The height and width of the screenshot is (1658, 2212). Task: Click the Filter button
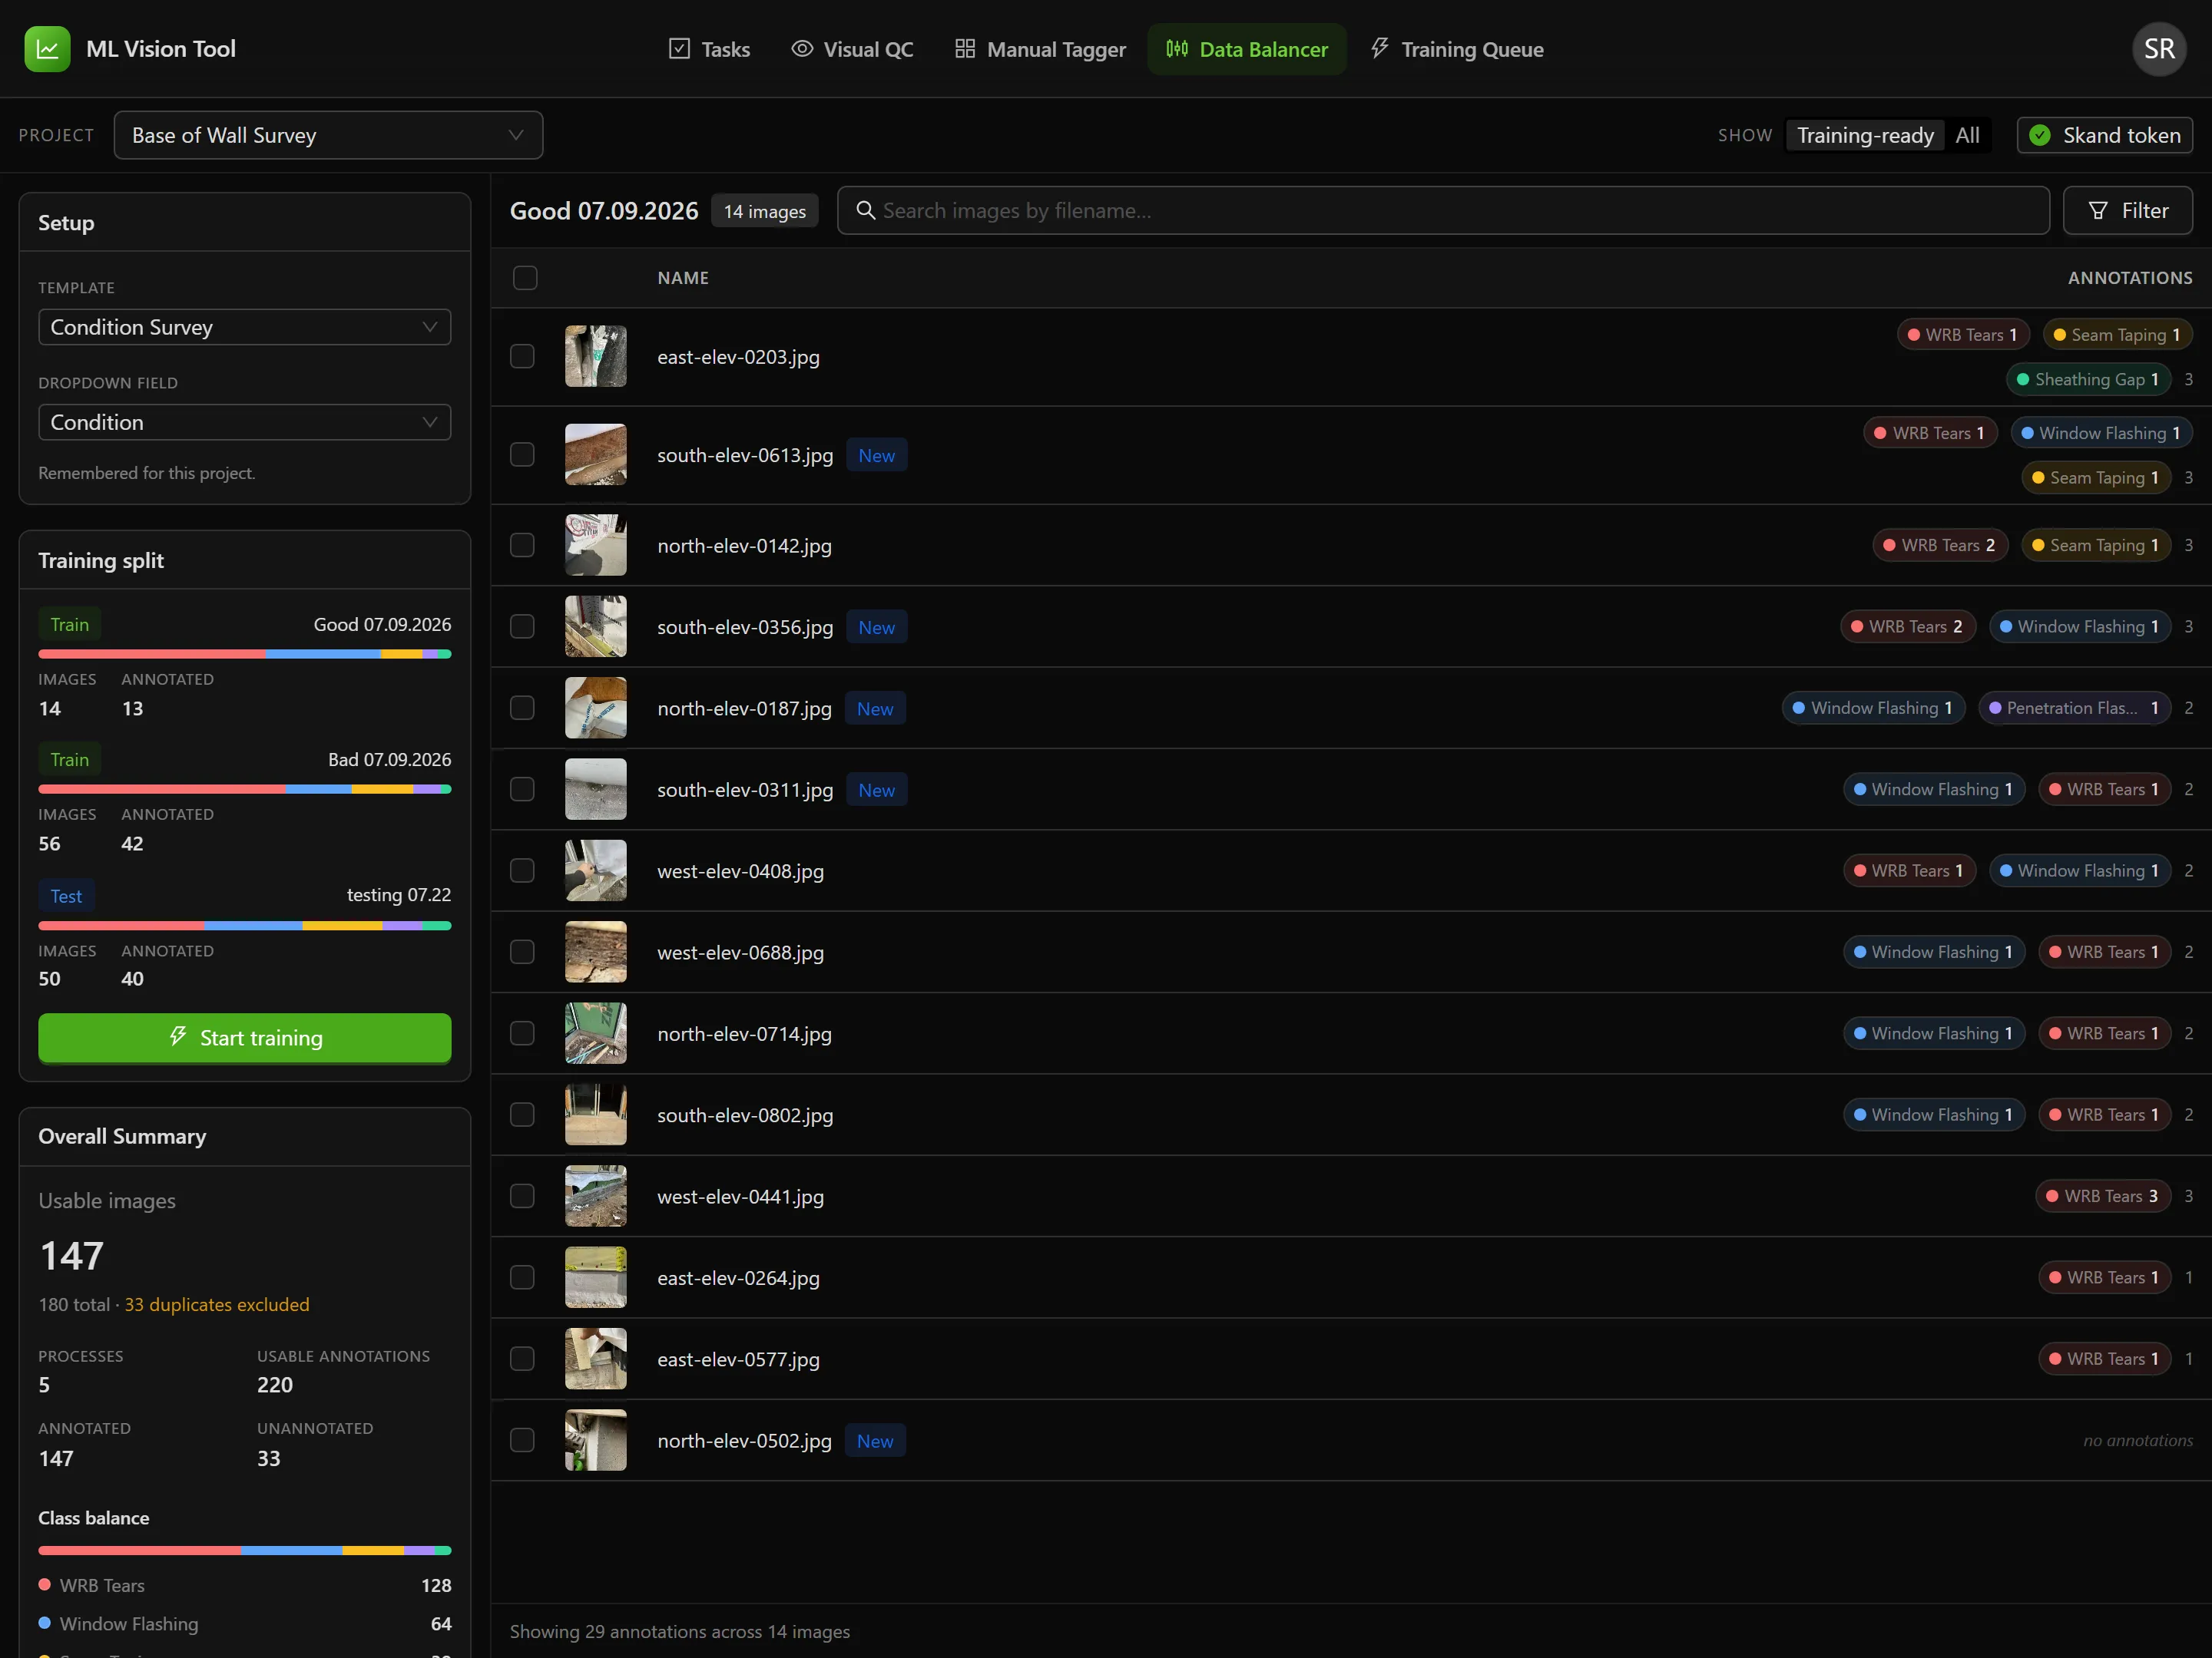coord(2128,211)
